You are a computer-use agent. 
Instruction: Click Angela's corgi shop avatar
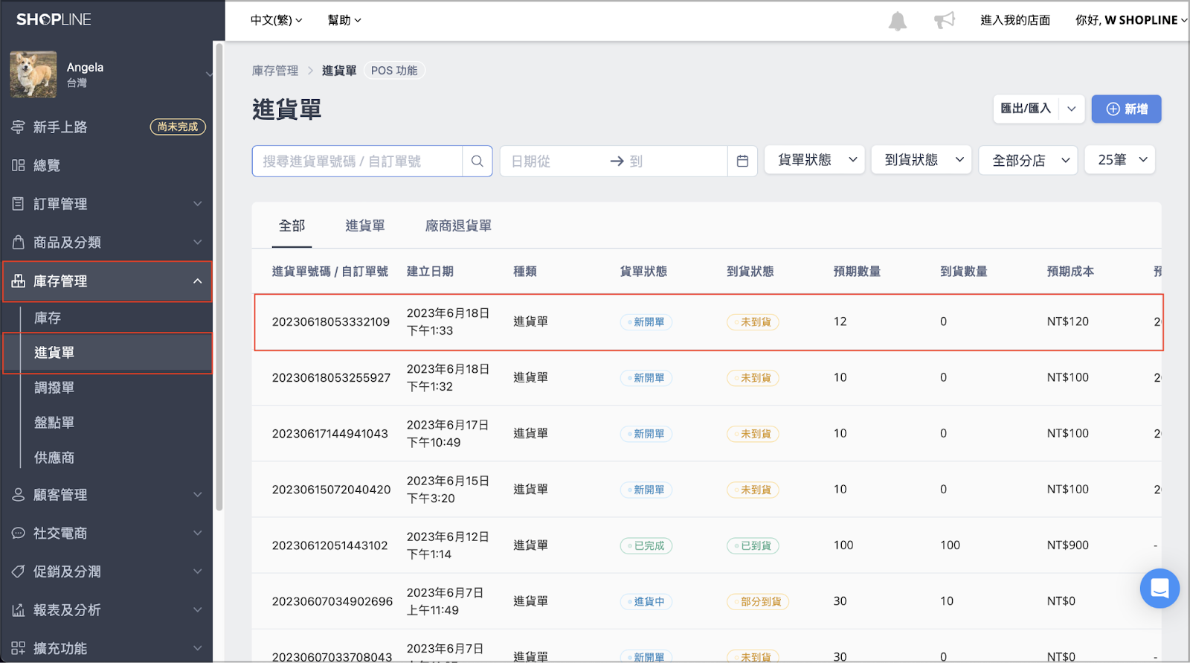33,74
